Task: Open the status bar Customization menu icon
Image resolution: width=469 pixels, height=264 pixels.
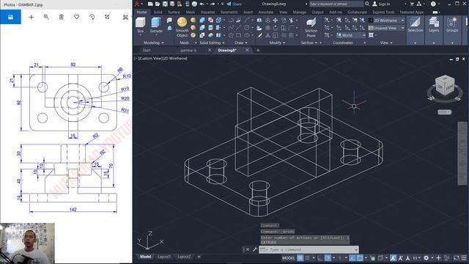Action: tap(464, 257)
